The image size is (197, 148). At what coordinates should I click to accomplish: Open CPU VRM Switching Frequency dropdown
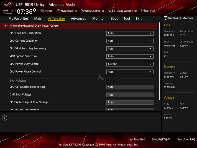pyautogui.click(x=130, y=49)
